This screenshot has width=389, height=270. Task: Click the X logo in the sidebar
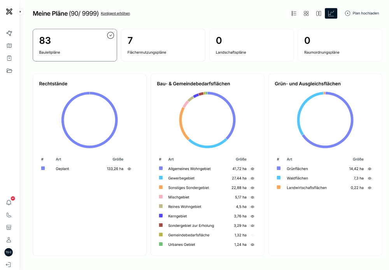[9, 11]
